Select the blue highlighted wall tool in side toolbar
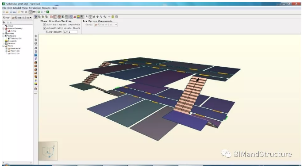This screenshot has width=304, height=168. 36,55
